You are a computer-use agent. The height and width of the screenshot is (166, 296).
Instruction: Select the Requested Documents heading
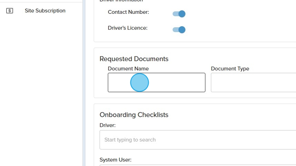134,59
